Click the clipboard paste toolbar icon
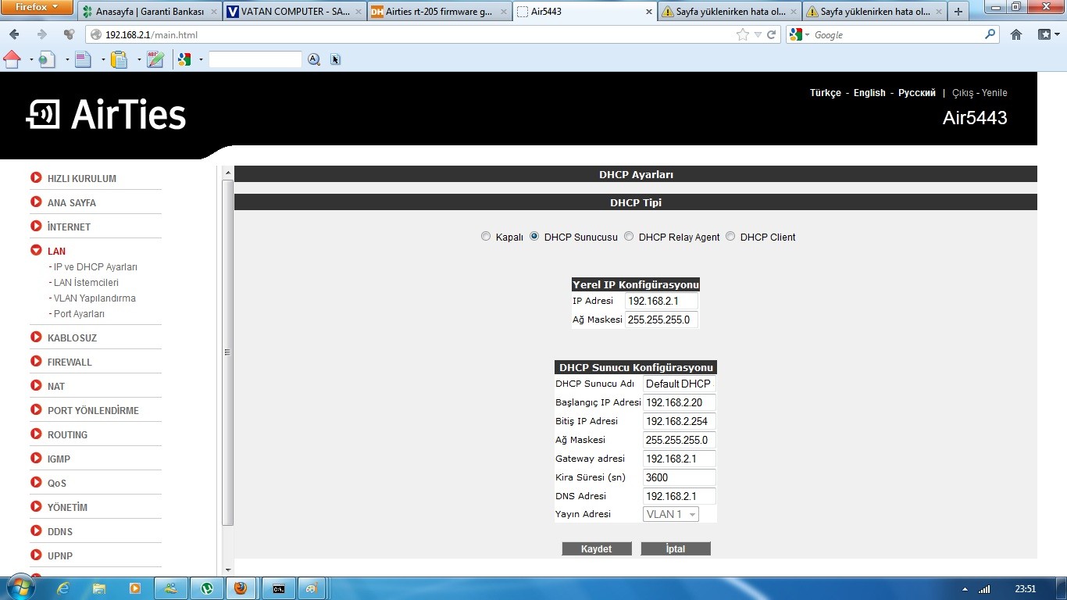This screenshot has width=1067, height=600. coord(119,59)
